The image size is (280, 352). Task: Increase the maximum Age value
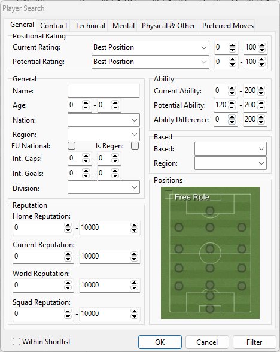coord(115,102)
